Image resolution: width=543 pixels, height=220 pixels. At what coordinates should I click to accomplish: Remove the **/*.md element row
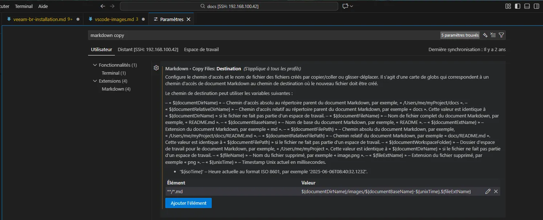[x=496, y=191]
